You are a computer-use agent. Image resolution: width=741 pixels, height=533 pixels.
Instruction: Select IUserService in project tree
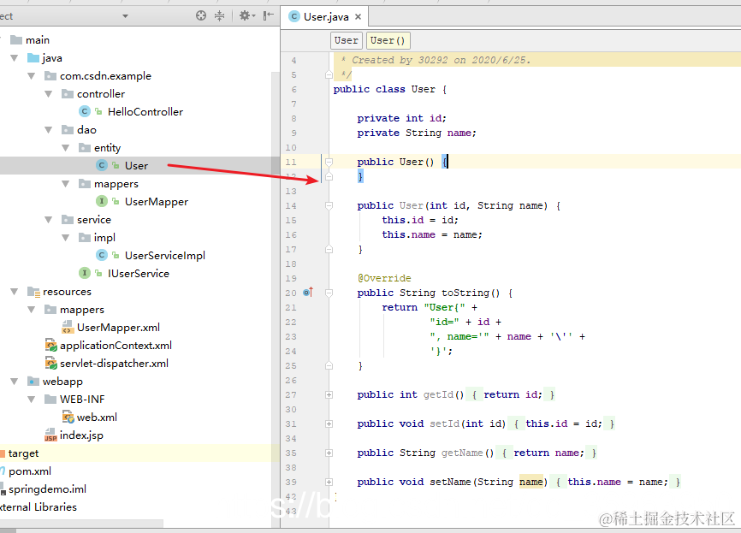click(138, 274)
